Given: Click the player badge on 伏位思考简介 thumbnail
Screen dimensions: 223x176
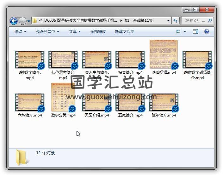Looking at the screenshot, I should click(x=75, y=66).
